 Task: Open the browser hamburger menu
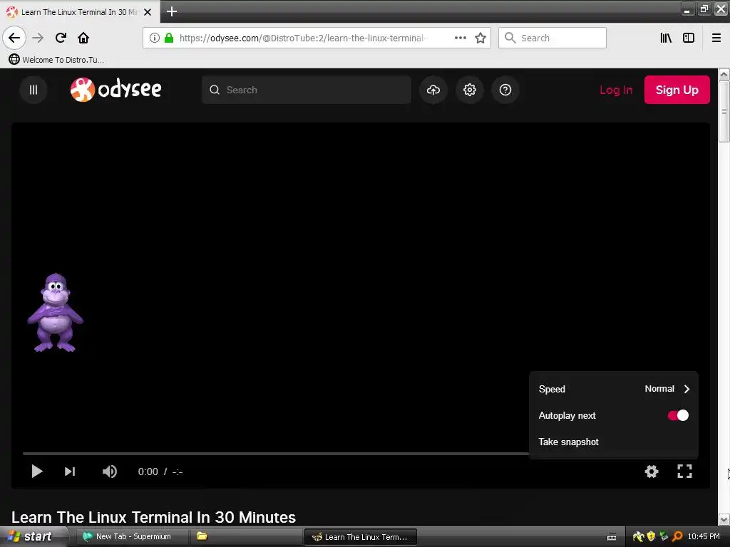[x=716, y=38]
